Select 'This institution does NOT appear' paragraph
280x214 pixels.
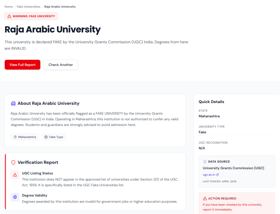(100, 182)
